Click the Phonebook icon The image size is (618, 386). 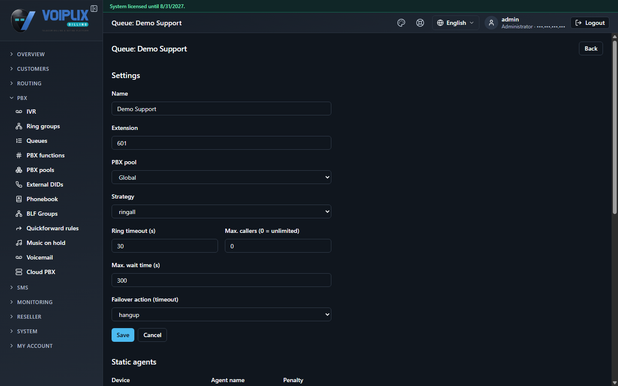[x=19, y=199]
